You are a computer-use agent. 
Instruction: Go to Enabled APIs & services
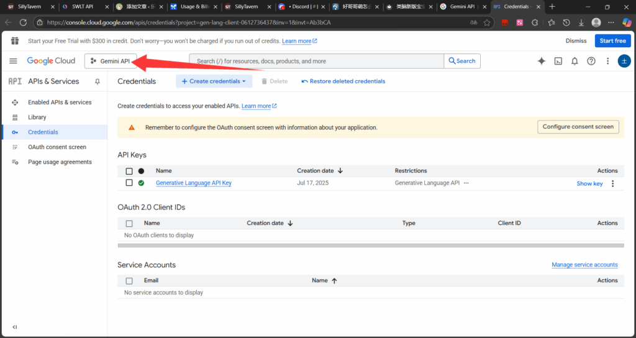coord(59,103)
